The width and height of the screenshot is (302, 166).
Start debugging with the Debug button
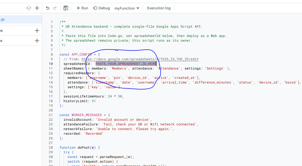[102, 8]
